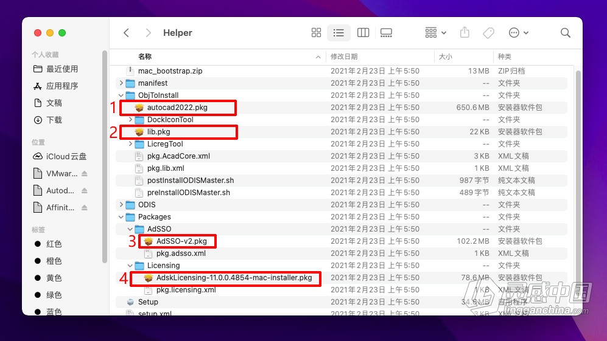Switch to gallery view
Viewport: 607px width, 341px height.
(x=386, y=33)
